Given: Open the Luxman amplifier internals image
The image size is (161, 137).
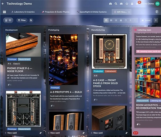Looking at the screenshot, I should click(23, 109).
